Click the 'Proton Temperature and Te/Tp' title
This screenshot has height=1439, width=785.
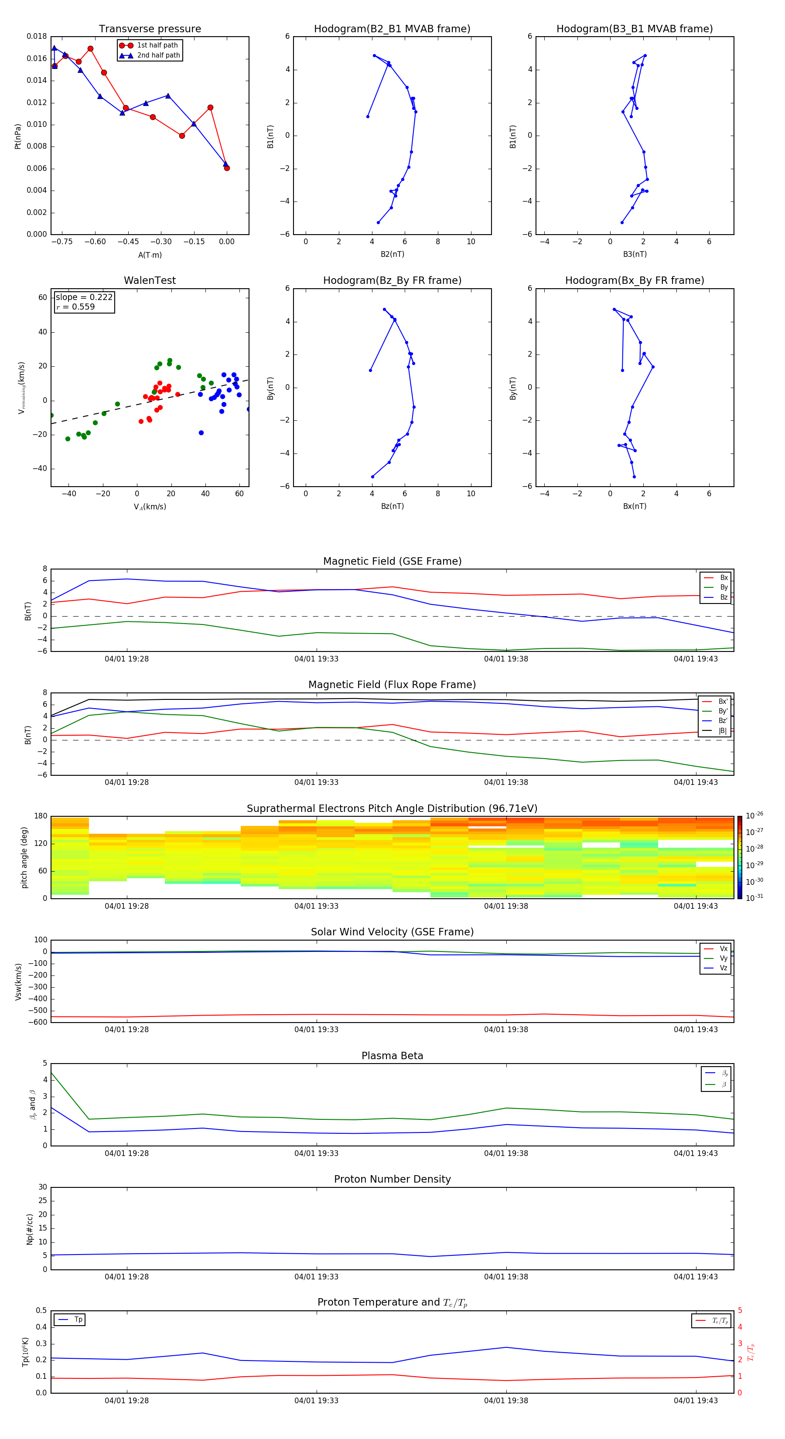(x=392, y=1303)
